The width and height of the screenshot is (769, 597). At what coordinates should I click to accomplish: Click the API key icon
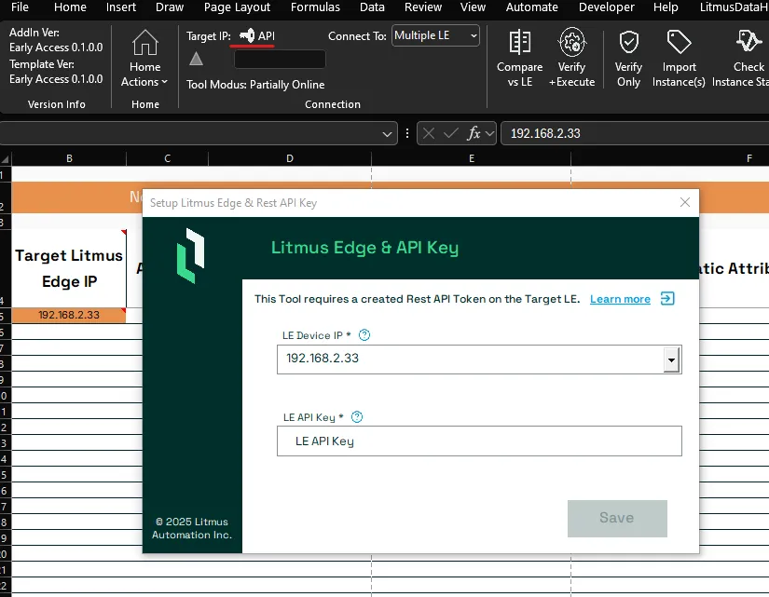click(247, 35)
